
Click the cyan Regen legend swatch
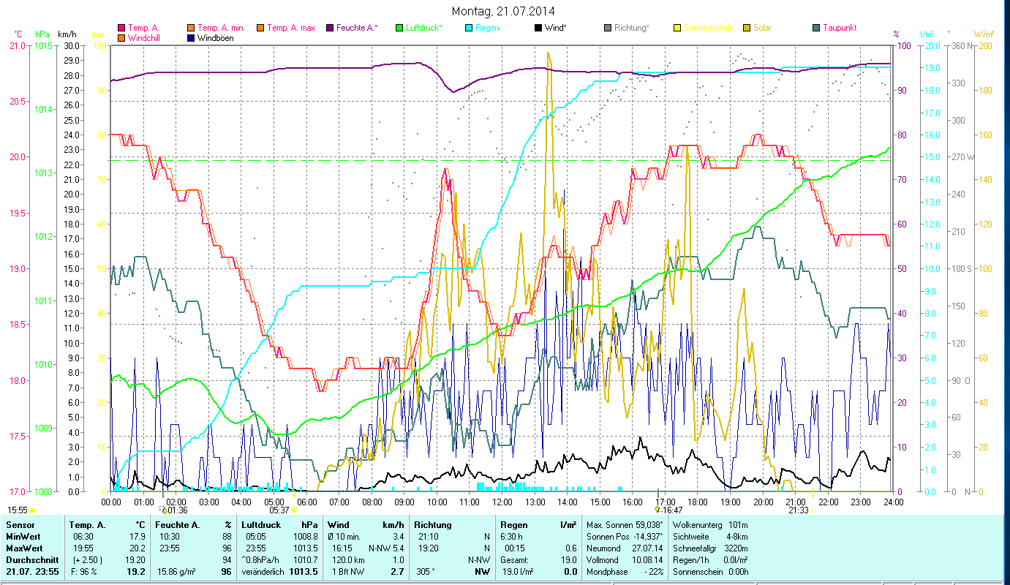tap(469, 29)
